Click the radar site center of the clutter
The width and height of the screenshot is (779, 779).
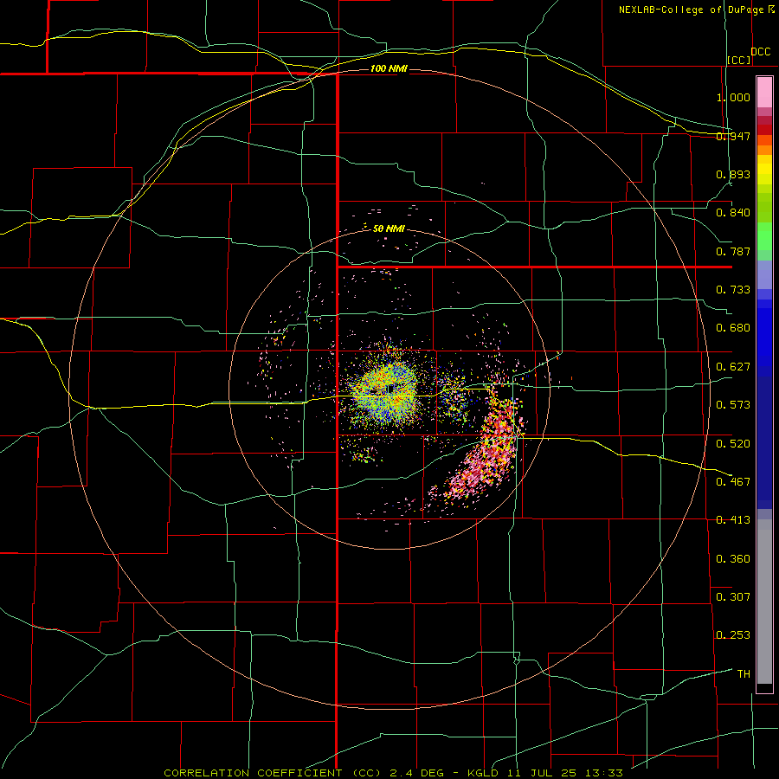pos(389,390)
